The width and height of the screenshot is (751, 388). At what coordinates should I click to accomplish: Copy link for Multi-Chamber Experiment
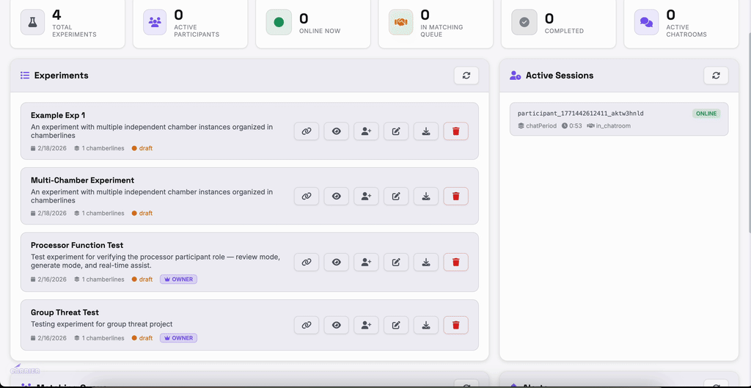(x=307, y=196)
